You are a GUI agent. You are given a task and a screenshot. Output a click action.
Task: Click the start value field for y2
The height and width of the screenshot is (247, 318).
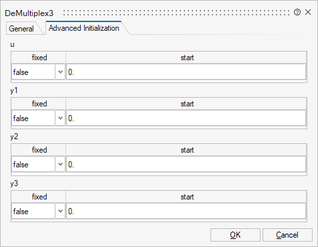(186, 165)
